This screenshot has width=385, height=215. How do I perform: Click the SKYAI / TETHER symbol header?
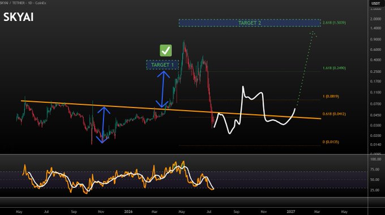23,3
